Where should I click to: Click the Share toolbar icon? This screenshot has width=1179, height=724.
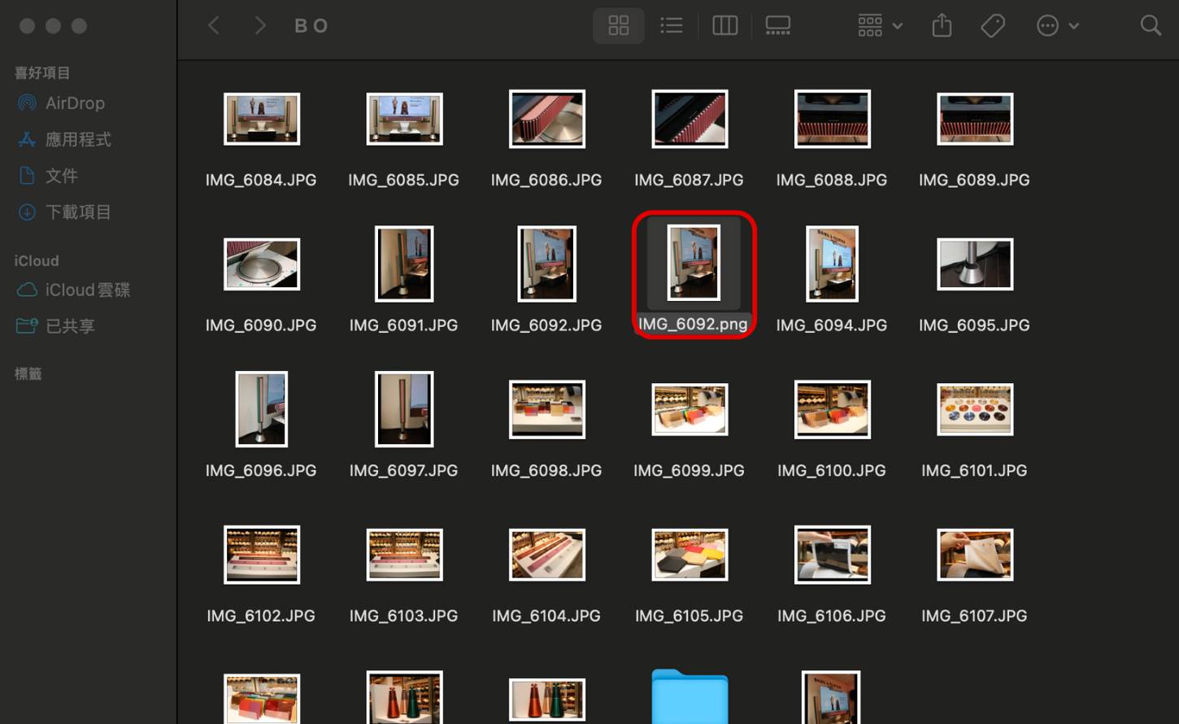[x=942, y=26]
